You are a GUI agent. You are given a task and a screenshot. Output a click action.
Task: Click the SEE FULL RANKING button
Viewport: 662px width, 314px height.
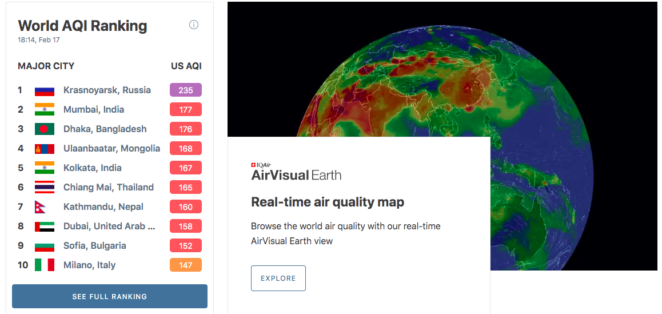point(110,296)
